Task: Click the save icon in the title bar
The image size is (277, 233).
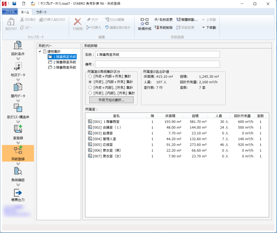Action: click(14, 3)
